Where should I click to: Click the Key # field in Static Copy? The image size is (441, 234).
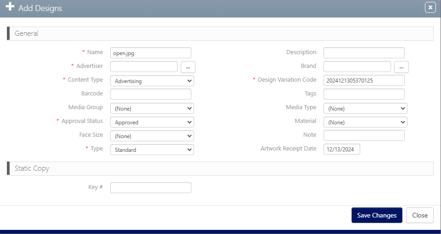pyautogui.click(x=151, y=188)
